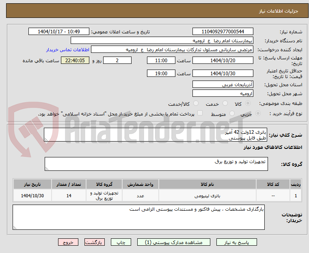This screenshot has width=309, height=253.
Task: Open the اطلاعات تماس خریدار link
Action: click(x=68, y=50)
